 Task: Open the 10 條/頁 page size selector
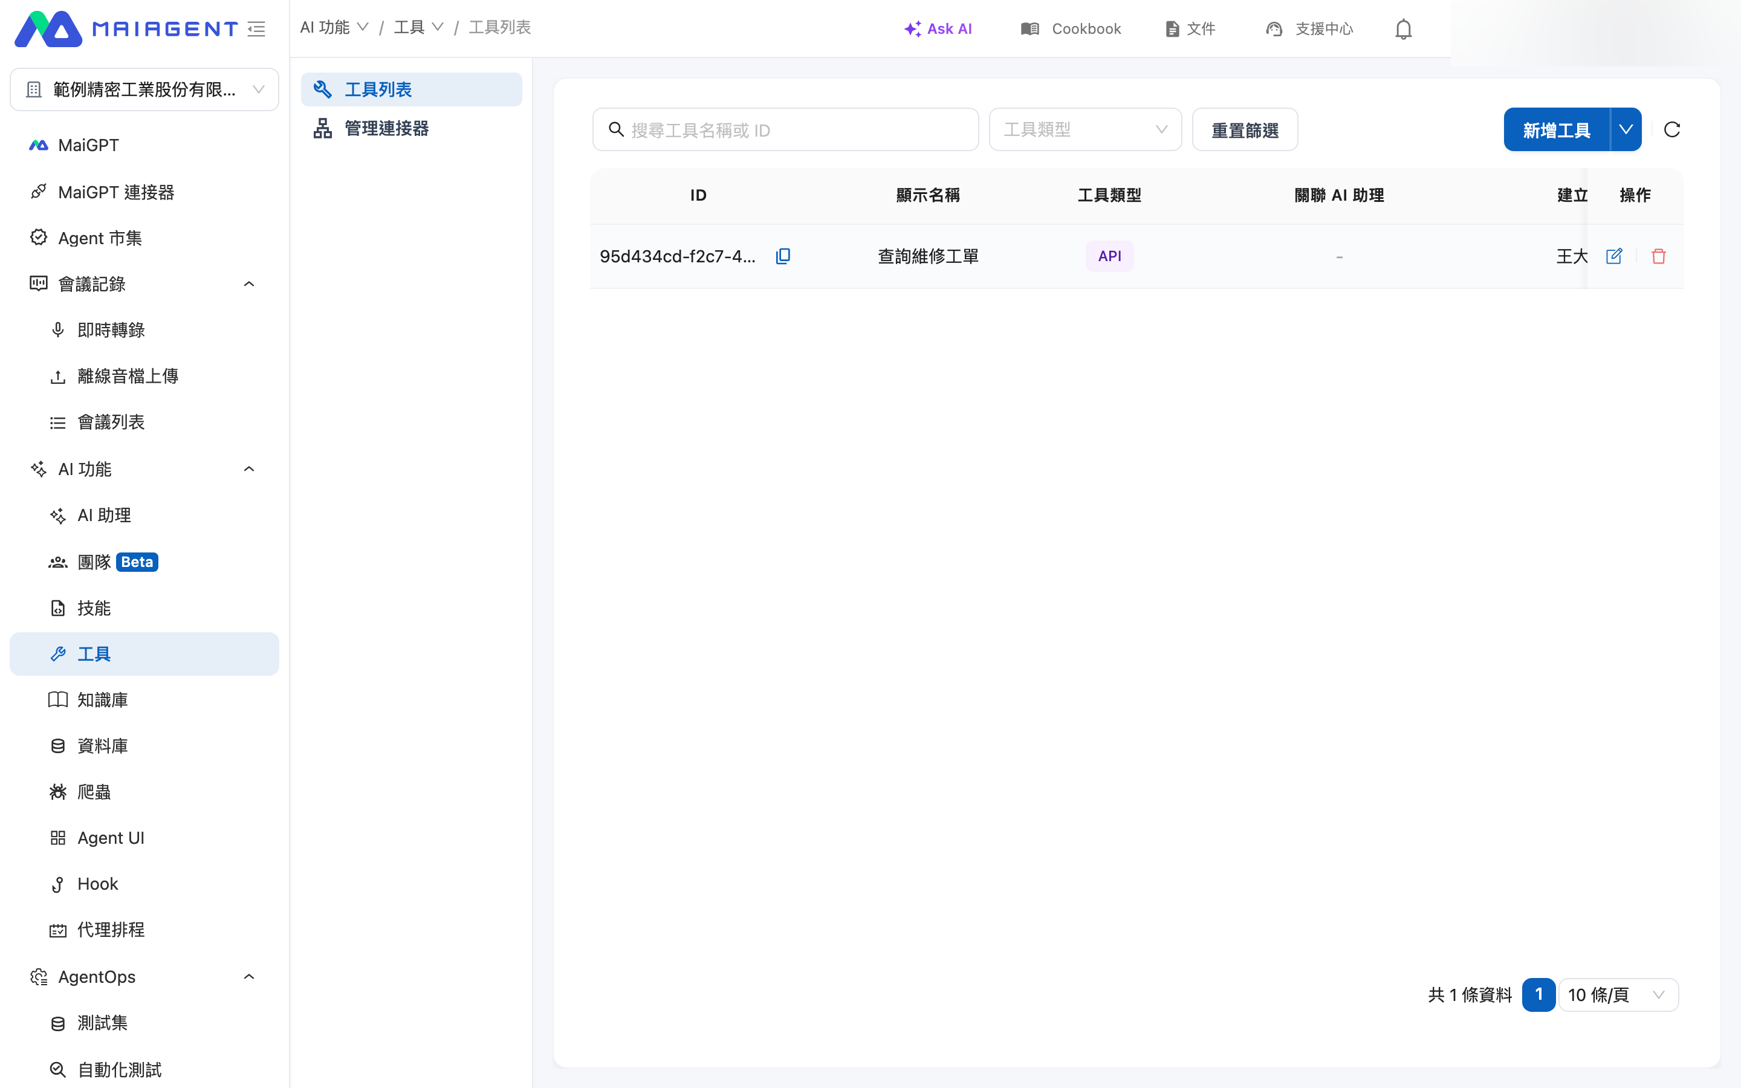(x=1618, y=994)
